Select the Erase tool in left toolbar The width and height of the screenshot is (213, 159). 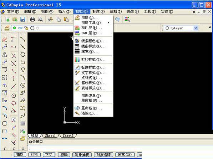[x=5, y=39]
